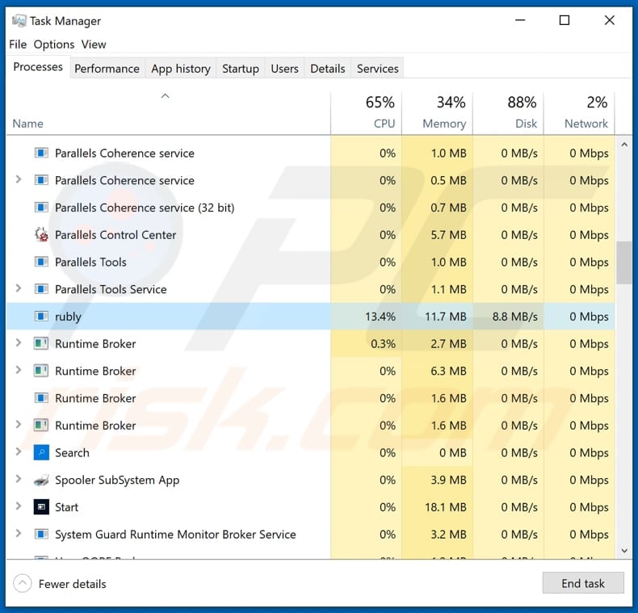Screen dimensions: 638x613
Task: Switch to the Details tab
Action: 328,69
